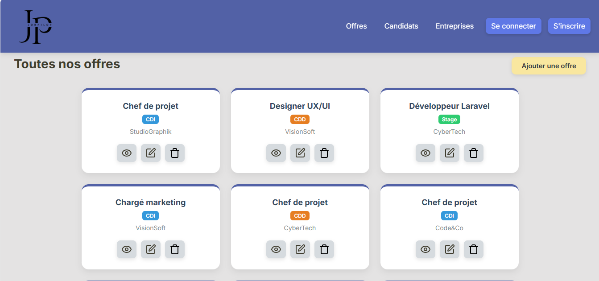The height and width of the screenshot is (281, 599).
Task: Go to the Candidats page
Action: [x=401, y=26]
